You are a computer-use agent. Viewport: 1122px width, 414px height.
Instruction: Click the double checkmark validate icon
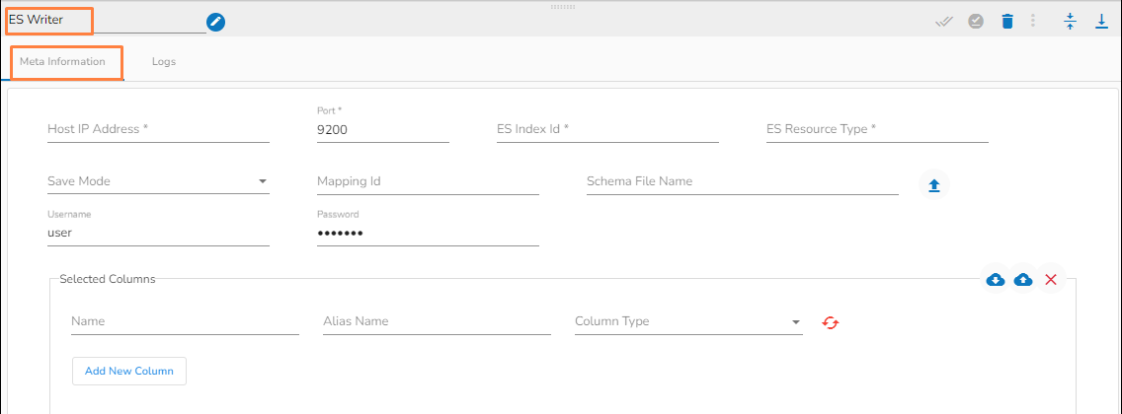pos(944,21)
